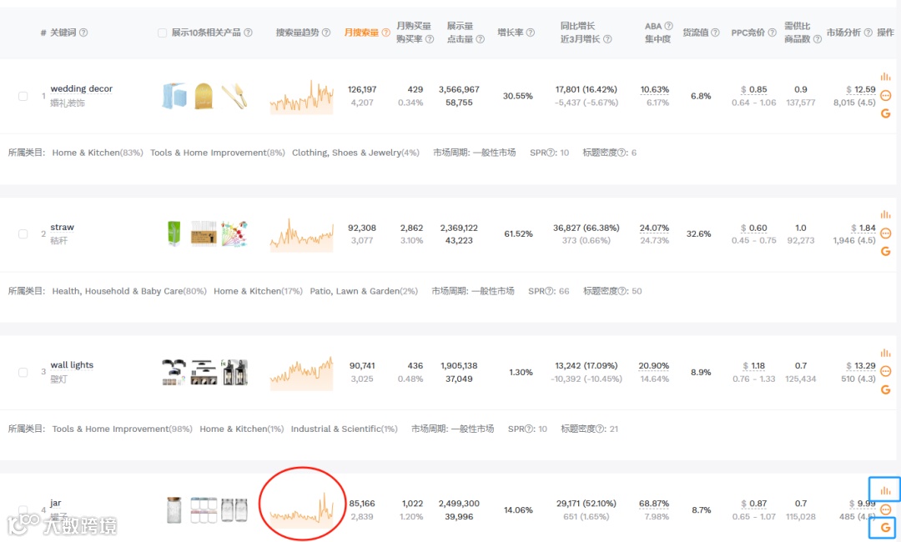This screenshot has width=901, height=542.
Task: Click wedding decor ABA value 10.63%
Action: [655, 89]
